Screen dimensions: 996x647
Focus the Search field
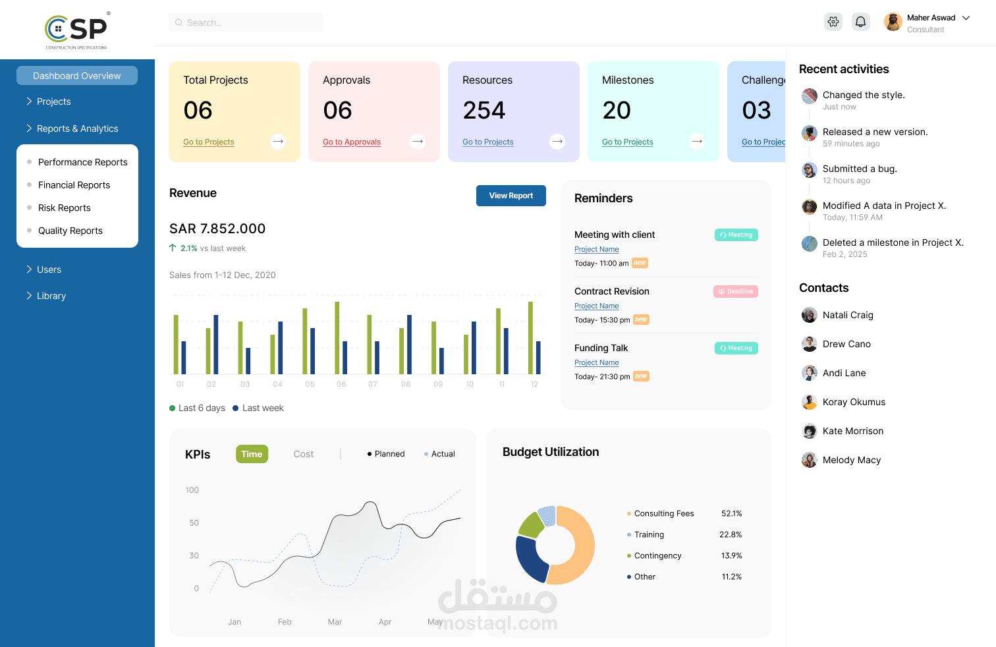click(x=246, y=22)
